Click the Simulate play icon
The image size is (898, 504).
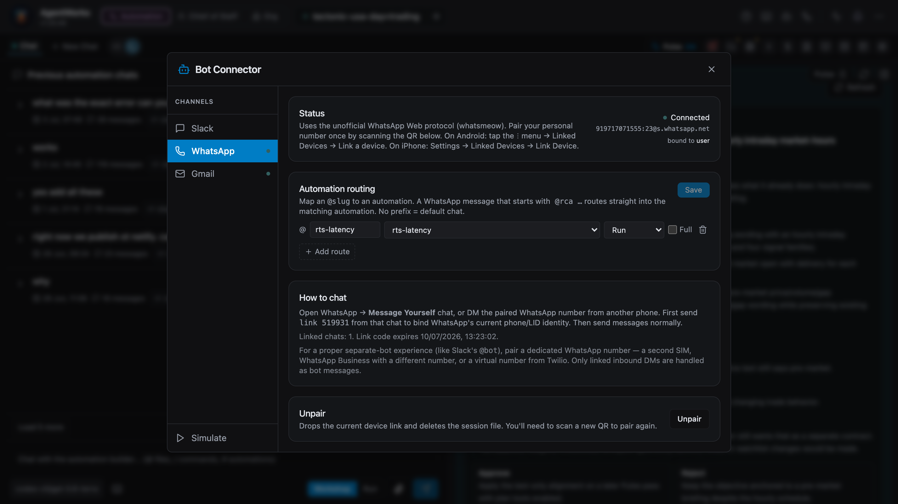[x=180, y=438]
